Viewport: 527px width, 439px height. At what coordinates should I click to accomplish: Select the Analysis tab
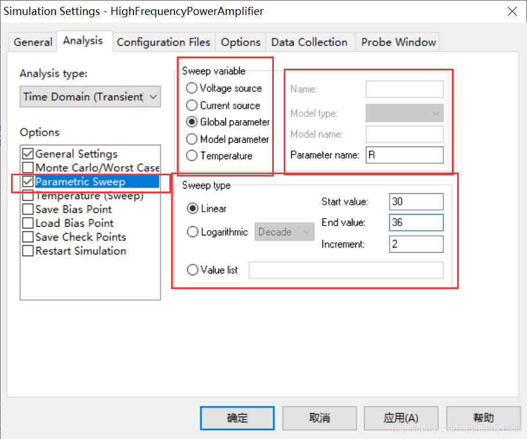(x=83, y=41)
